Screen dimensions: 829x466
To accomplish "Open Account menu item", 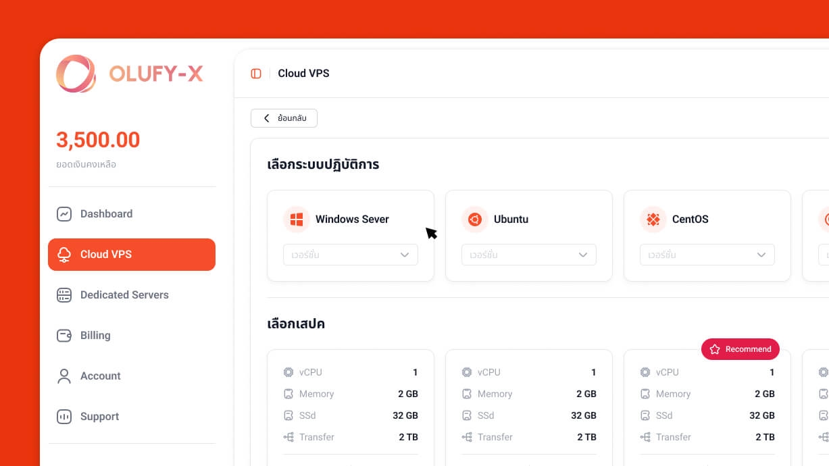I will coord(132,376).
